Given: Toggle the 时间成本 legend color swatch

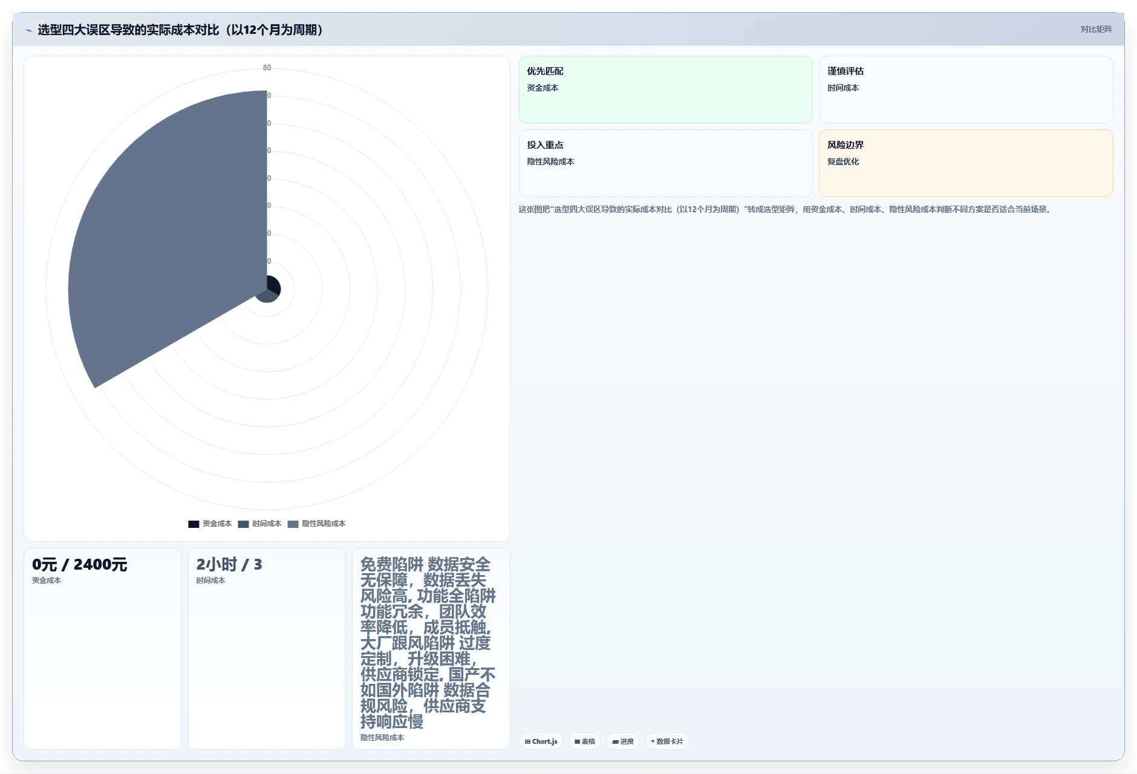Looking at the screenshot, I should [243, 524].
